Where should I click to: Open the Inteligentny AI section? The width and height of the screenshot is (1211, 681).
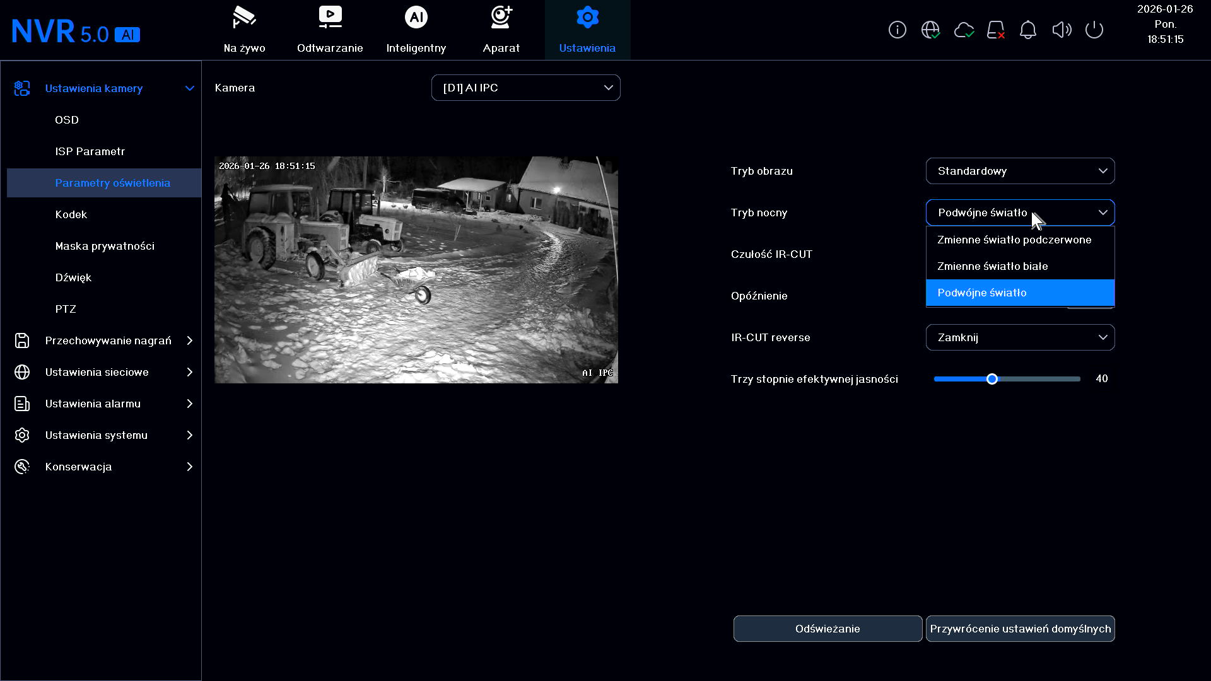click(416, 30)
